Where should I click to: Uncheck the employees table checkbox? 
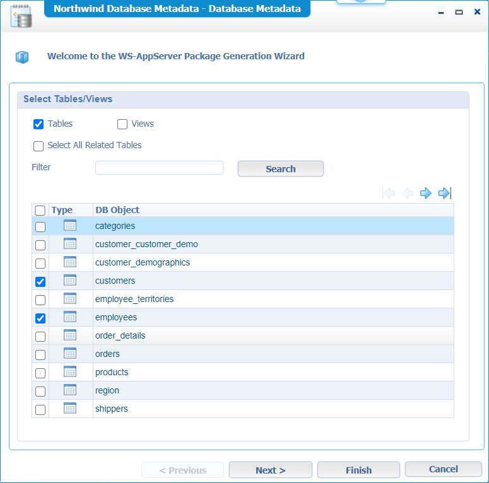[40, 318]
